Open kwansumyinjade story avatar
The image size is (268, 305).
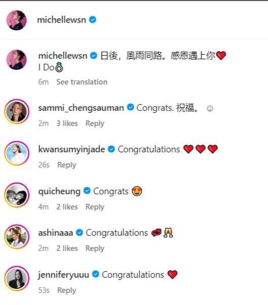coord(17,153)
